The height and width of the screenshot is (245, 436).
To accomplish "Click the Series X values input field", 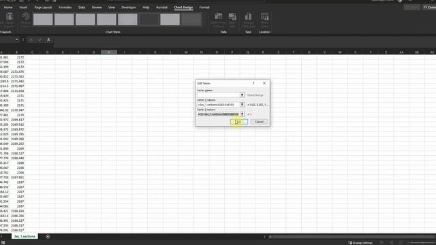I will (218, 105).
